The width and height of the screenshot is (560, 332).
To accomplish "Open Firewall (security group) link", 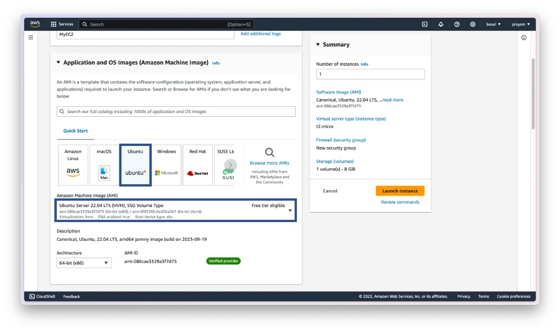I will tap(341, 140).
